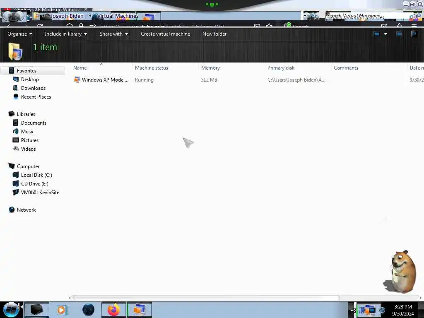
Task: Sort by the Memory column header
Action: pyautogui.click(x=210, y=68)
